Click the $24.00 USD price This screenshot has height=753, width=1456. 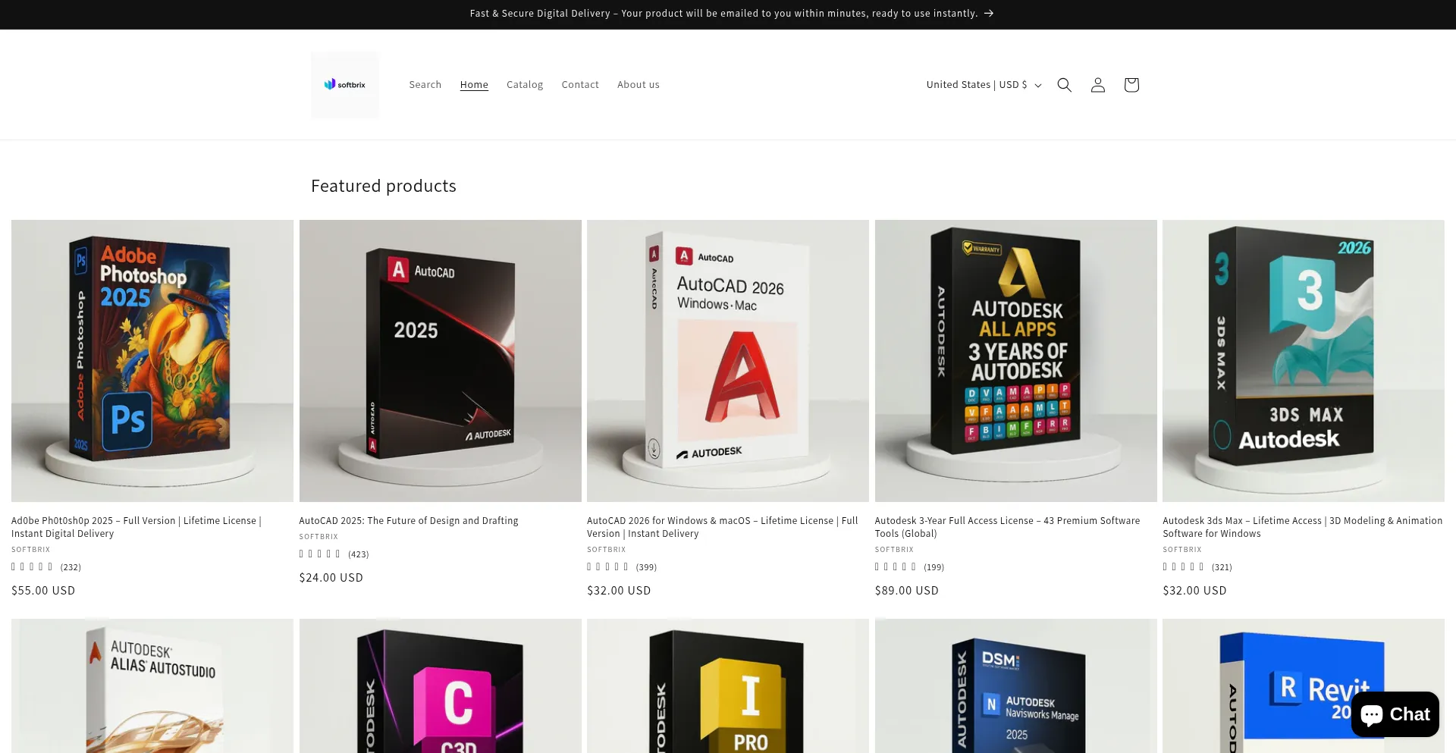point(331,578)
